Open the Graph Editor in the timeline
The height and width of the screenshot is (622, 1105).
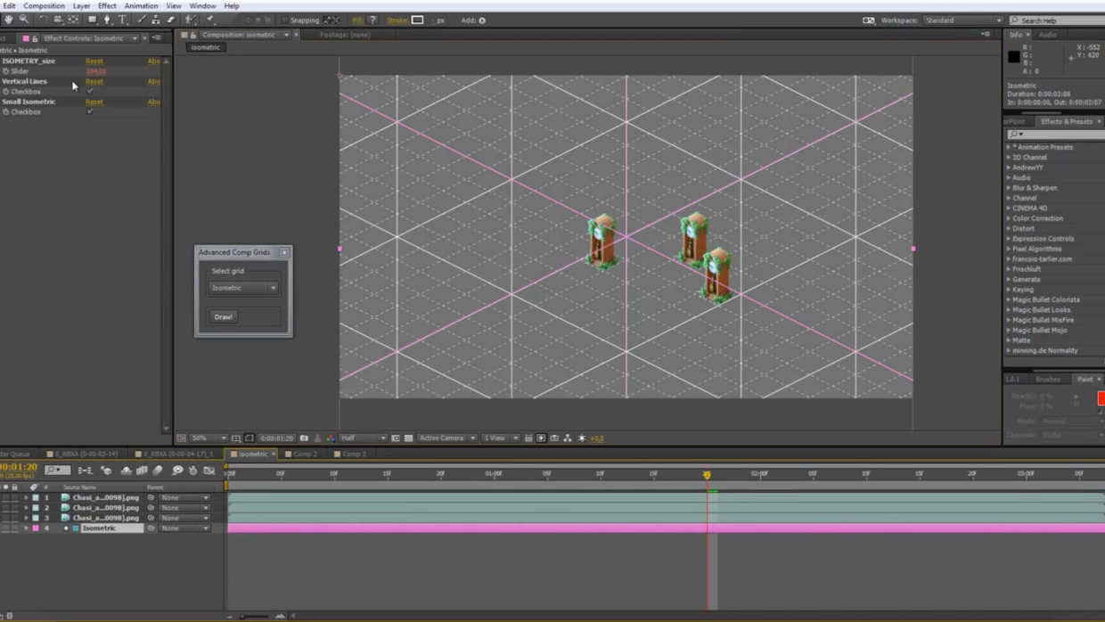pos(209,471)
